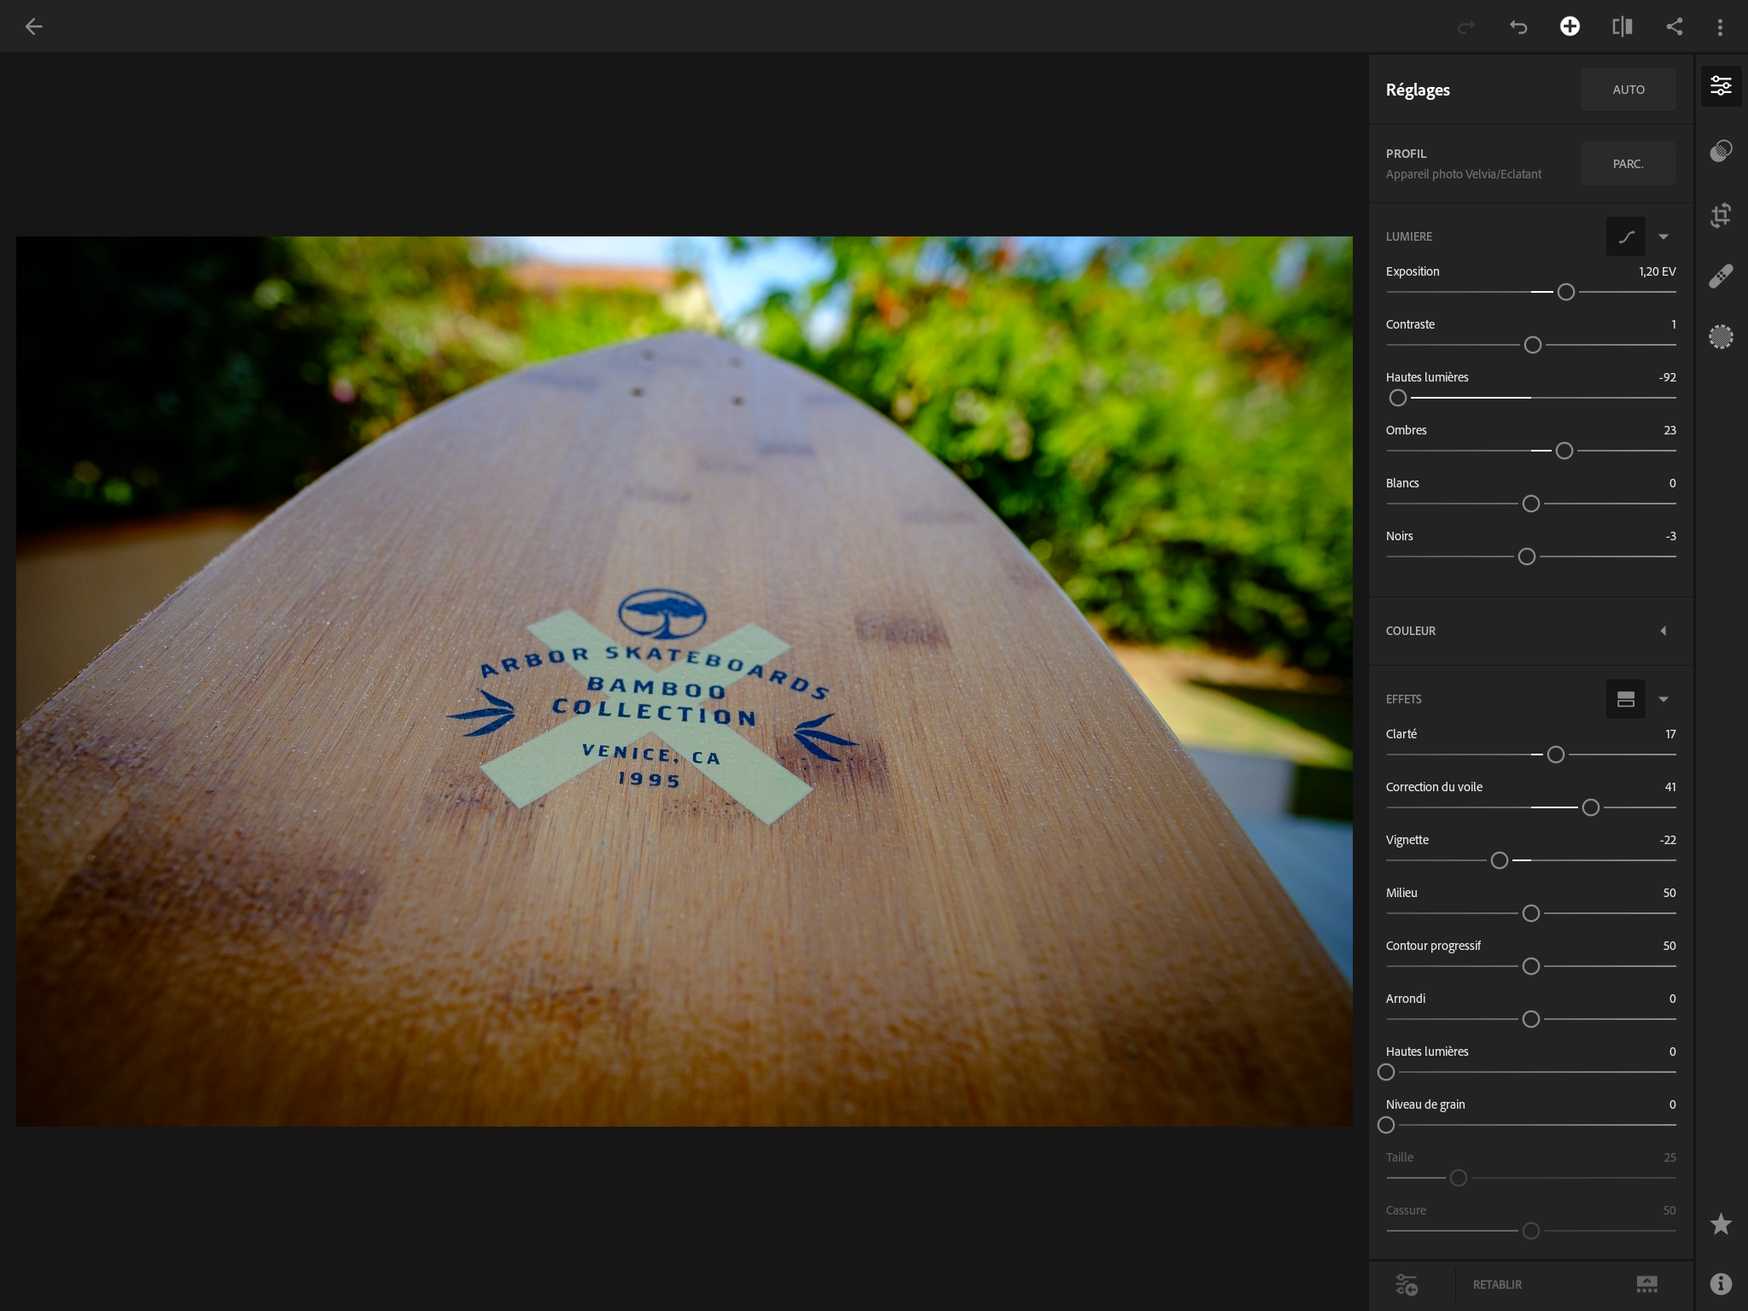This screenshot has height=1311, width=1748.
Task: Click the Correction du voile slider handle
Action: point(1591,807)
